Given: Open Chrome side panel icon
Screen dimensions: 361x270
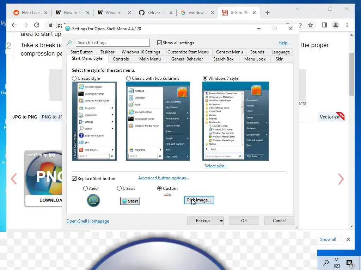Looking at the screenshot, I should [324, 25].
